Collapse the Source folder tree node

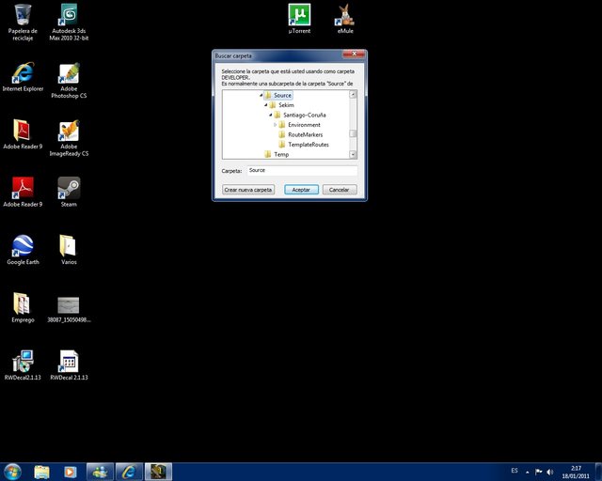pyautogui.click(x=261, y=96)
